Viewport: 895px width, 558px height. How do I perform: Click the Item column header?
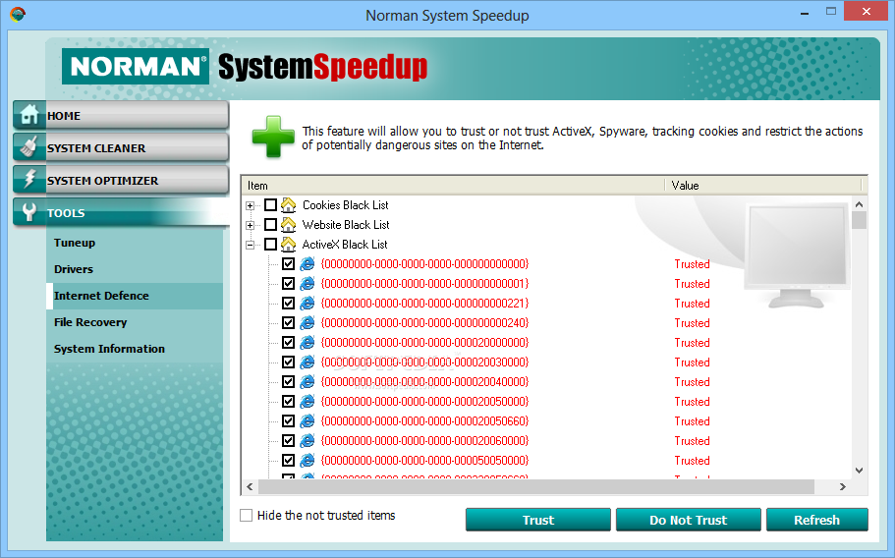click(x=454, y=186)
